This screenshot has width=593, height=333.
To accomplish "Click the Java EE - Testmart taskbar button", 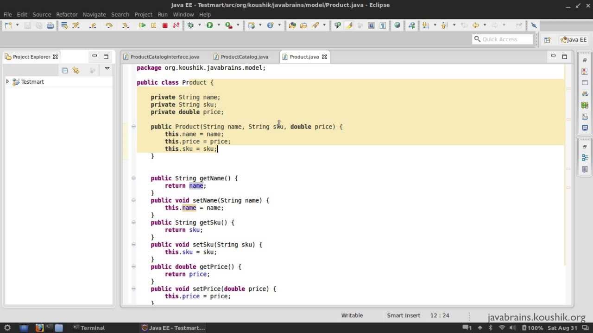I will (173, 328).
